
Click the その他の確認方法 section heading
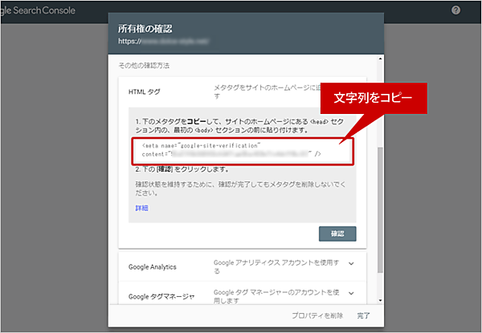pos(144,64)
